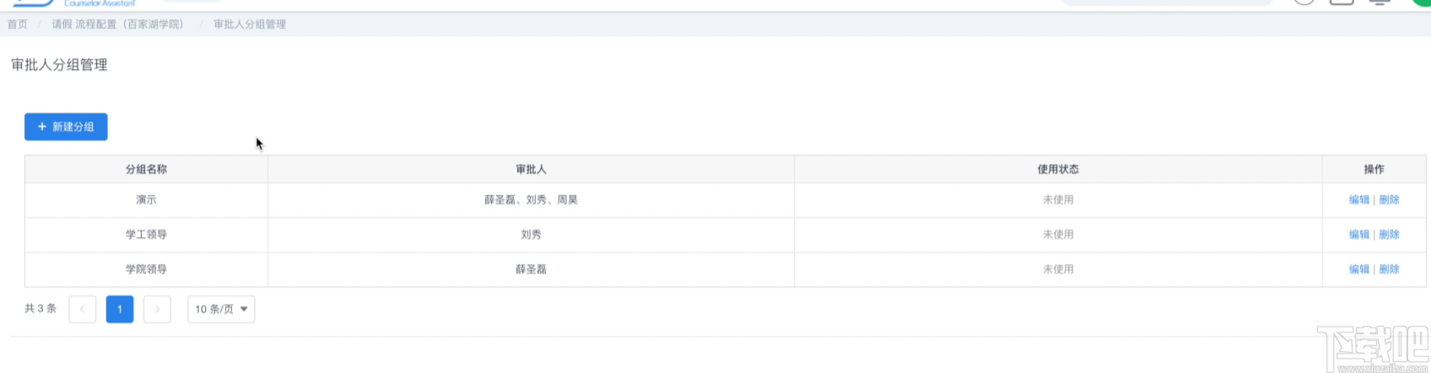
Task: Open the green user avatar
Action: coord(1422,3)
